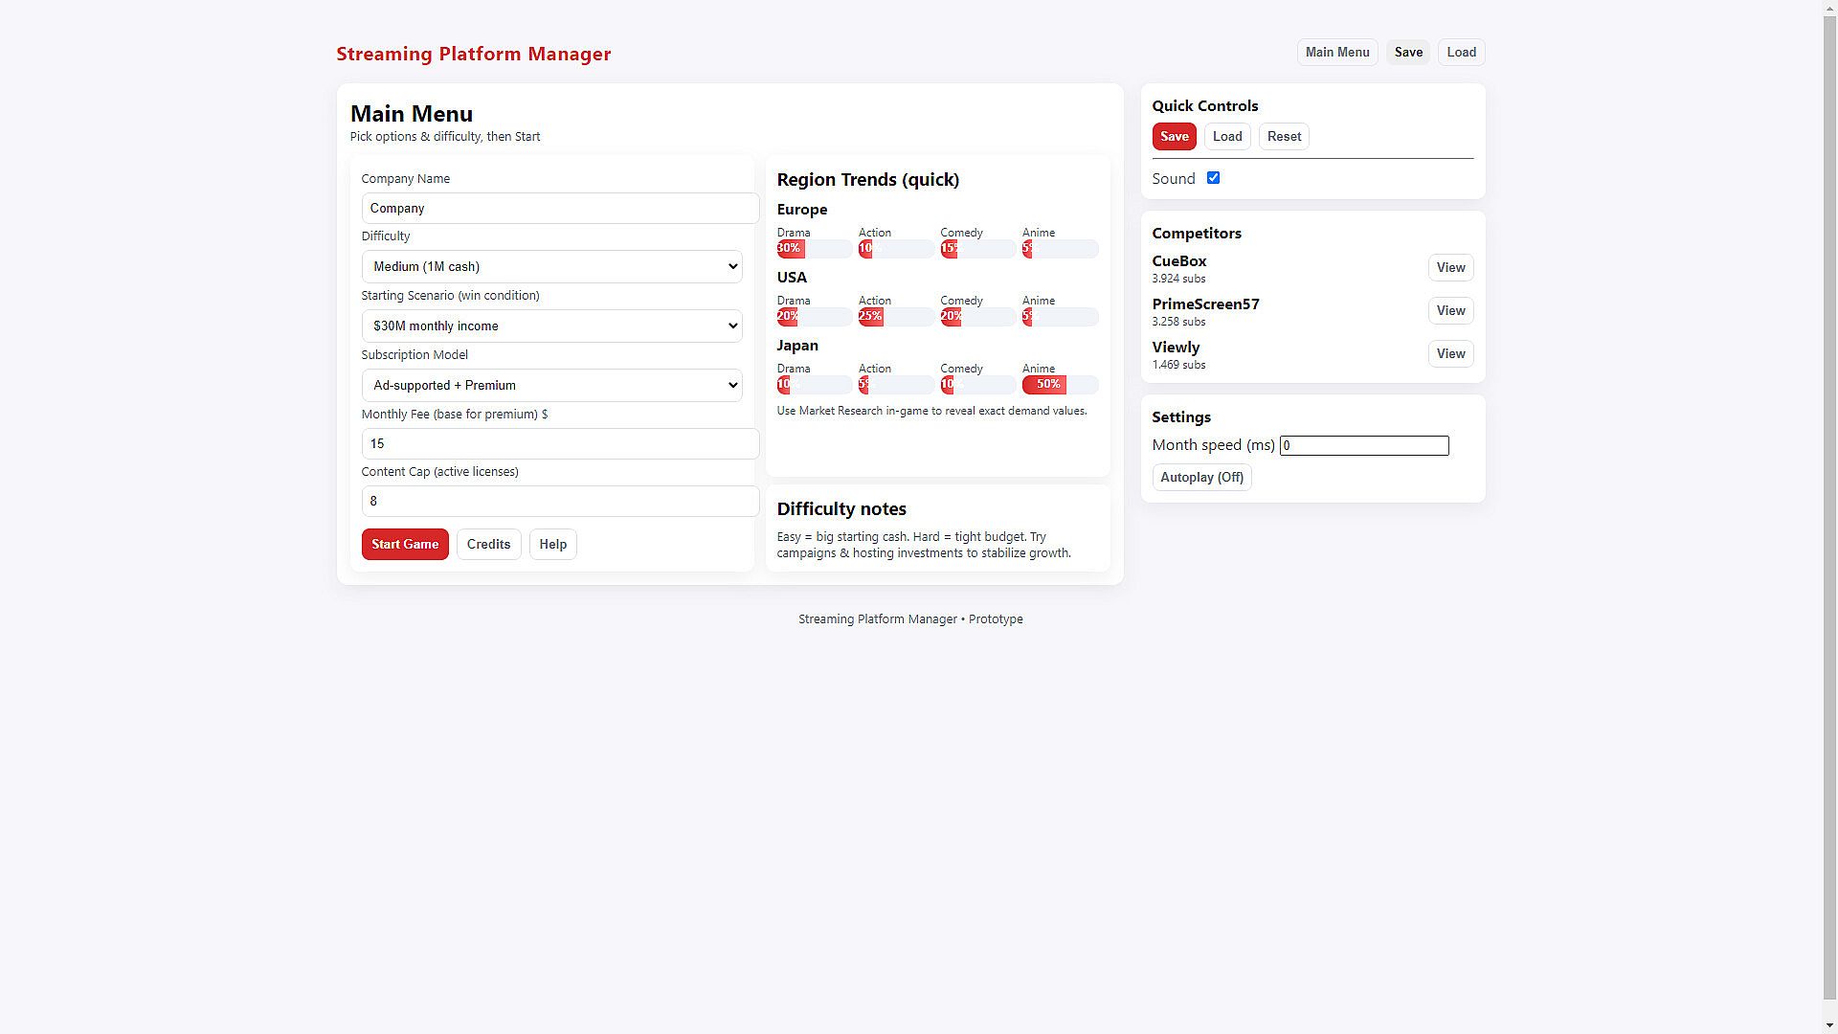The height and width of the screenshot is (1034, 1838).
Task: Click the Company Name input field
Action: tap(559, 209)
